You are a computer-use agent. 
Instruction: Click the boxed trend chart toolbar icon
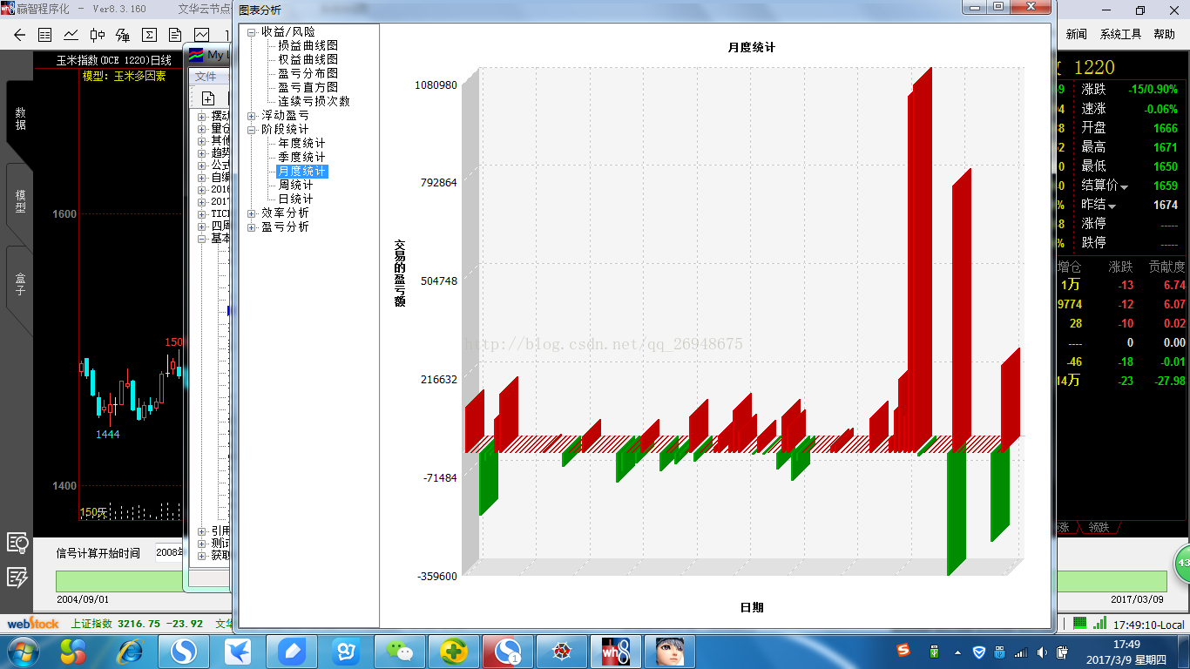(x=202, y=35)
